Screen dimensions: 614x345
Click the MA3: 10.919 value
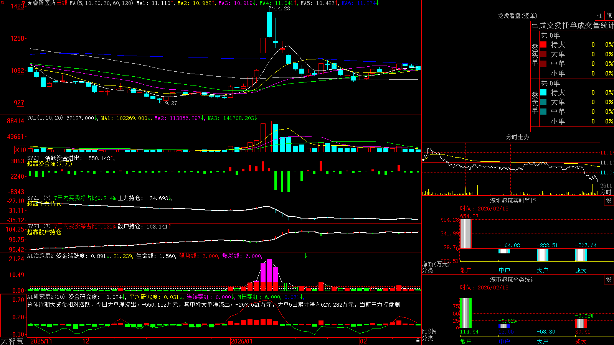(236, 3)
